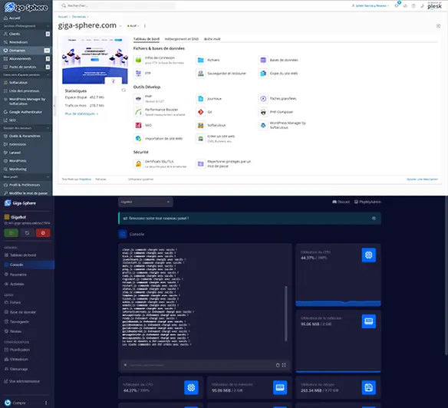Click the gray server restart button

(x=27, y=233)
